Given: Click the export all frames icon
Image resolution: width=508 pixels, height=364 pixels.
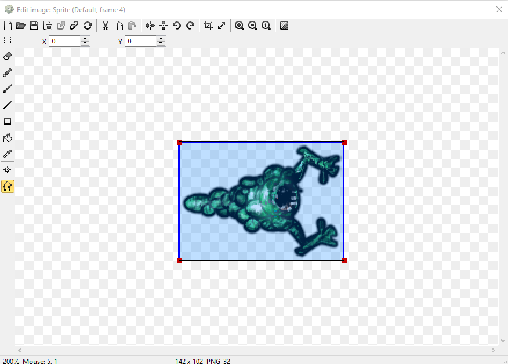Looking at the screenshot, I should [48, 26].
